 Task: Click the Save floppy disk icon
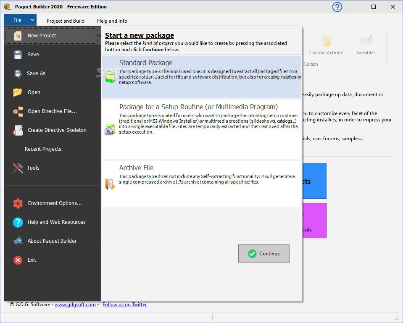coord(18,55)
